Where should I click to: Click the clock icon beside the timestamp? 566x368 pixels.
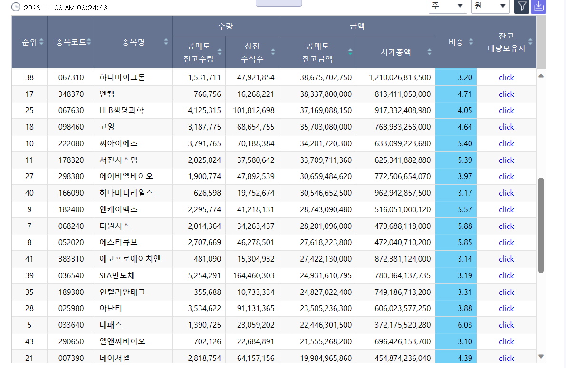tap(16, 7)
